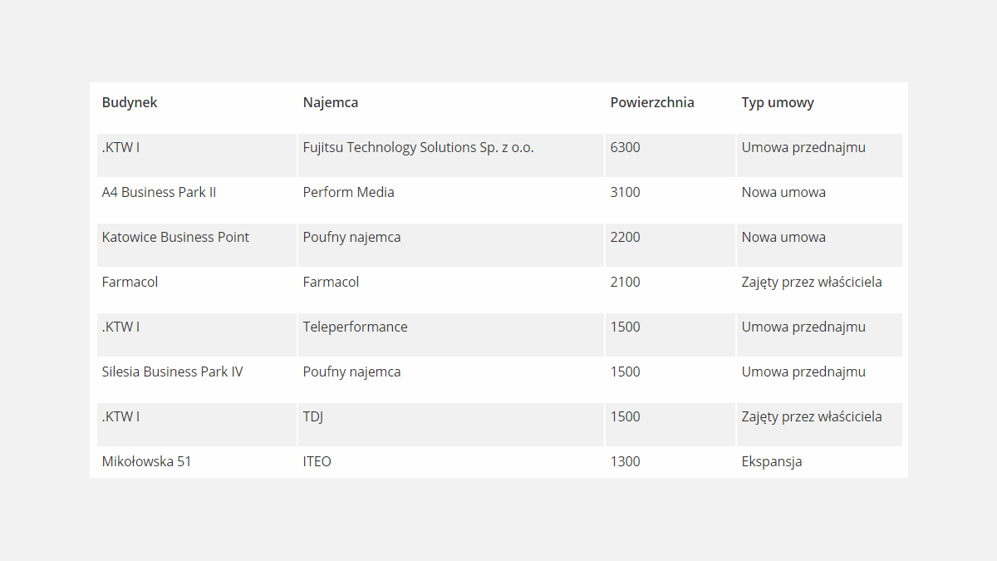This screenshot has width=997, height=561.
Task: Select the TDJ tenant cell
Action: 312,417
